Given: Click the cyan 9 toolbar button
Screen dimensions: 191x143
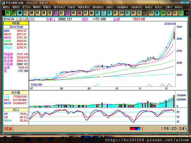Looking at the screenshot, I should tap(109, 13).
